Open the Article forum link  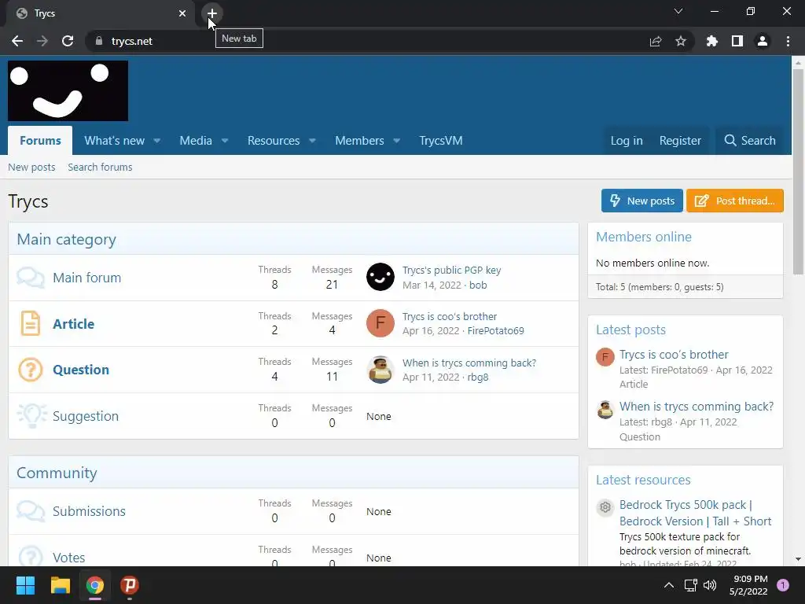(73, 323)
